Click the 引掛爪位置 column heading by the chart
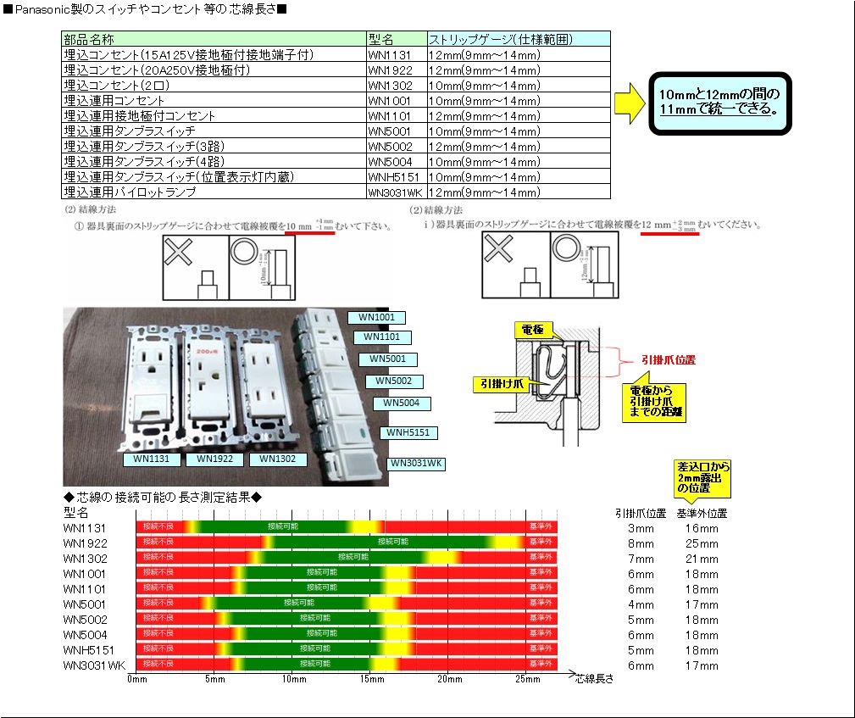855x718 pixels. pos(641,514)
